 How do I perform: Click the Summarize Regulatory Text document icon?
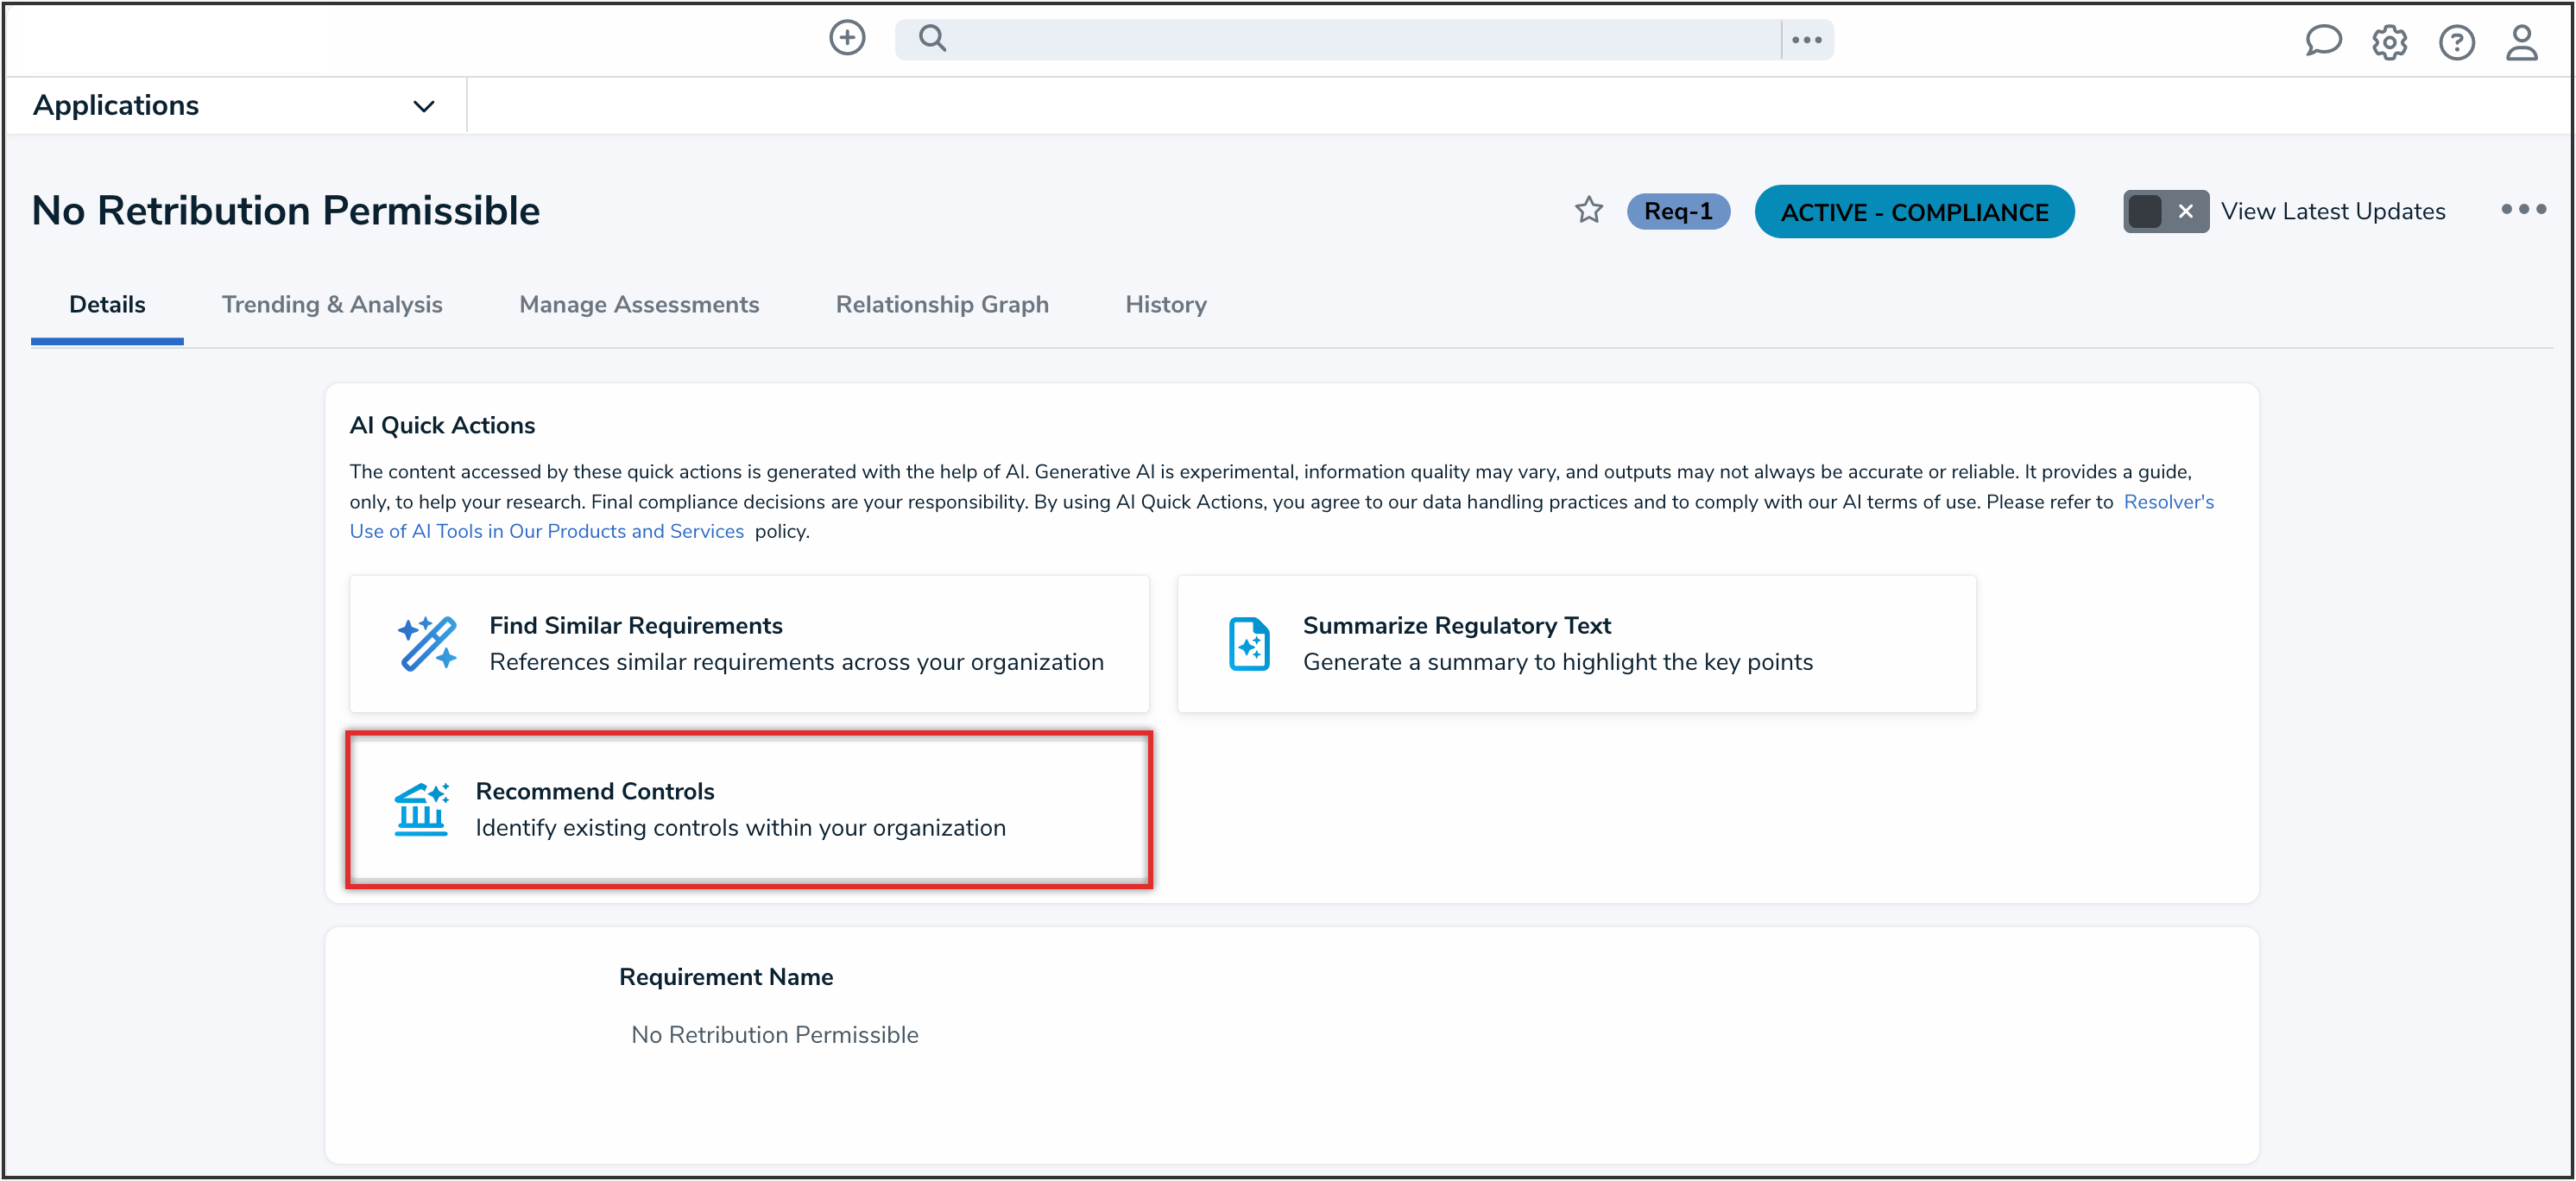[1248, 643]
